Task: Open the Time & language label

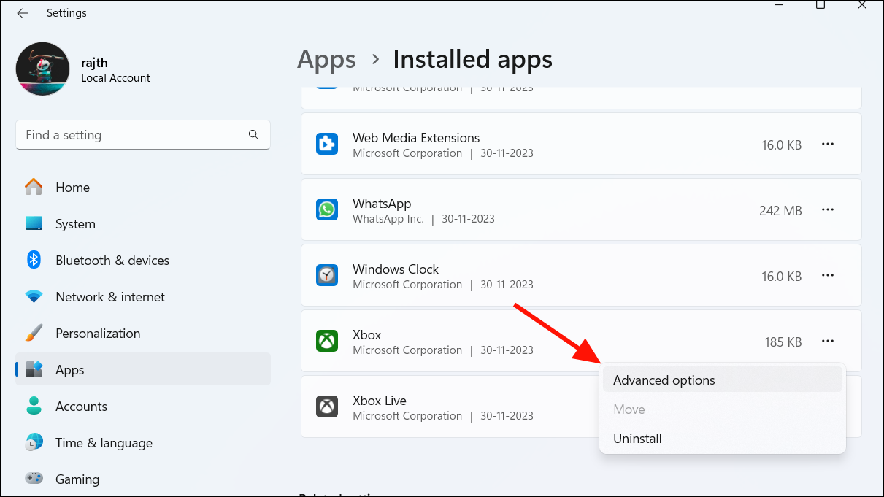Action: coord(104,443)
